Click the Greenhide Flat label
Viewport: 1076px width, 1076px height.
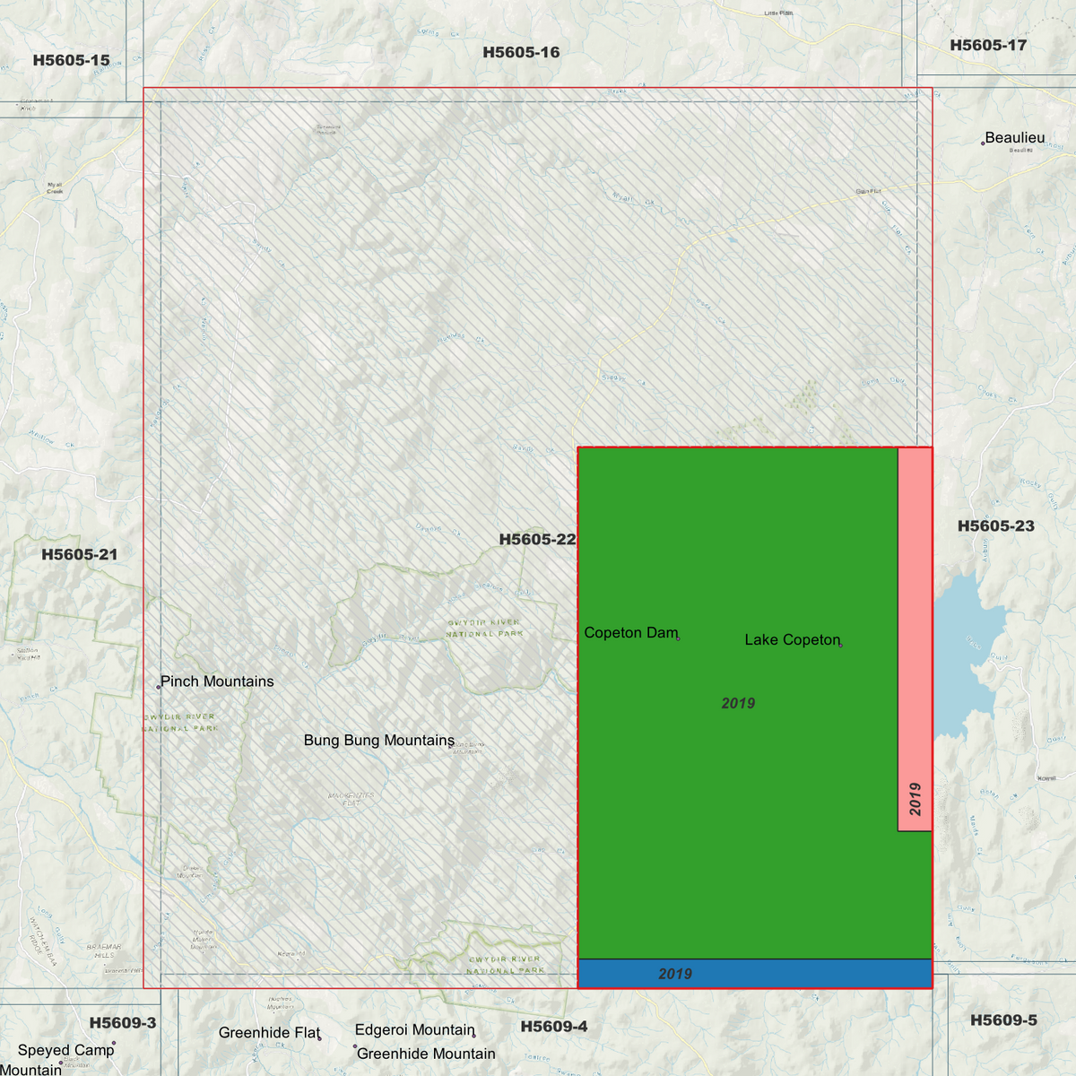tap(269, 1033)
